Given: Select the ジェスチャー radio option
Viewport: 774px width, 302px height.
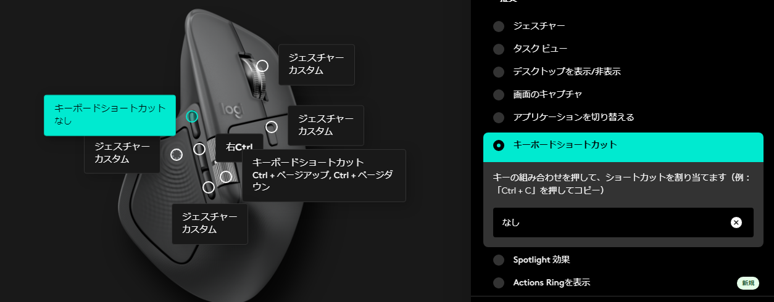Looking at the screenshot, I should point(499,27).
